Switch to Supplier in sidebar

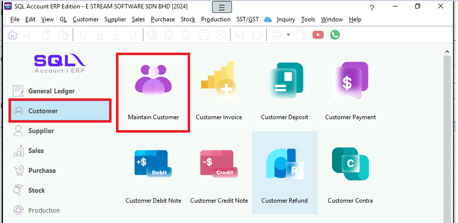point(41,131)
